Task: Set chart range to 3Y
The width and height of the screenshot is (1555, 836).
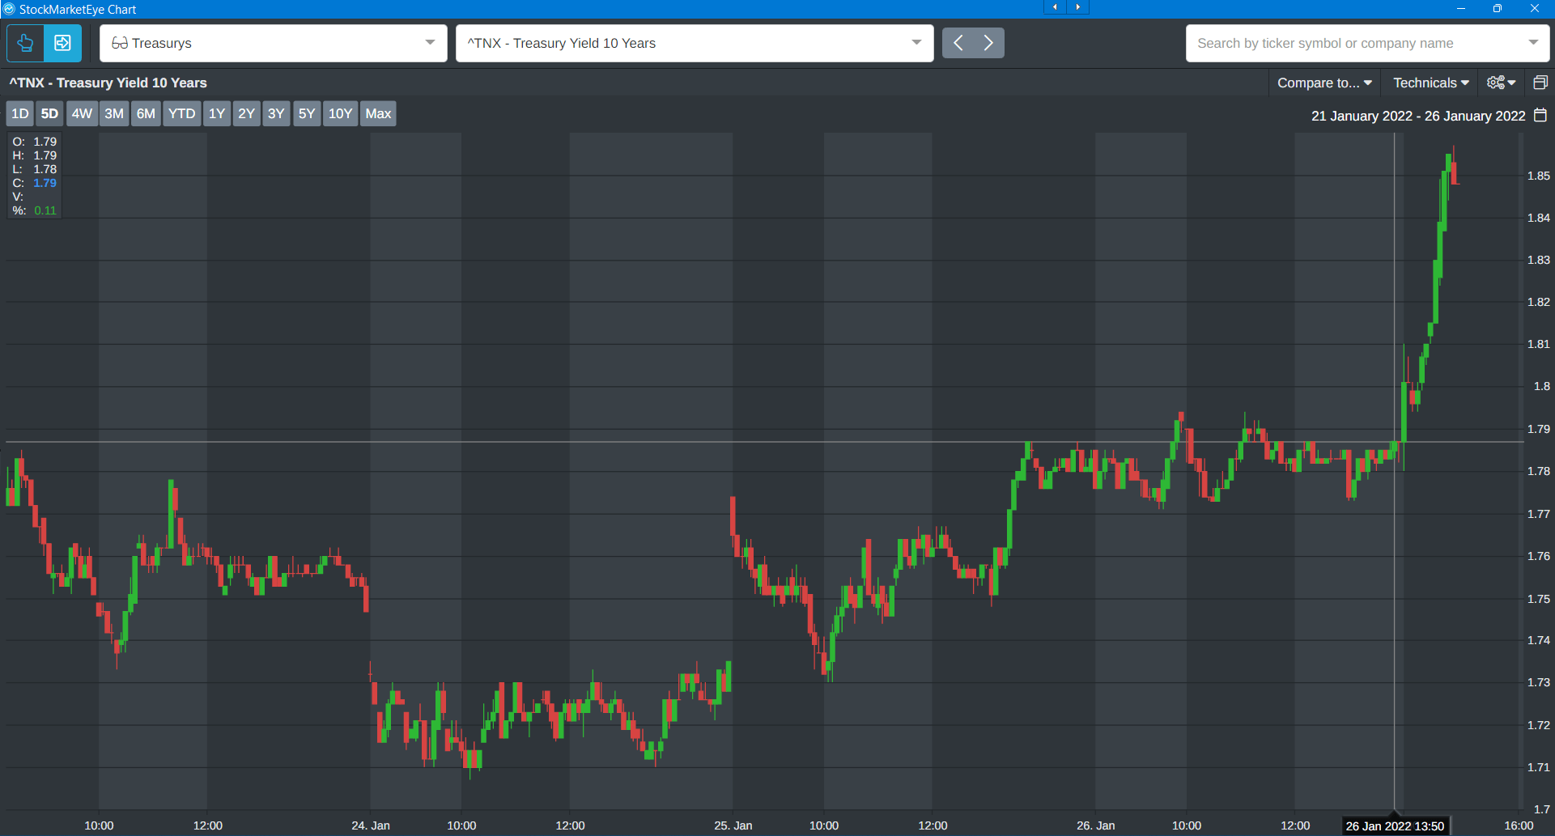Action: pyautogui.click(x=276, y=113)
